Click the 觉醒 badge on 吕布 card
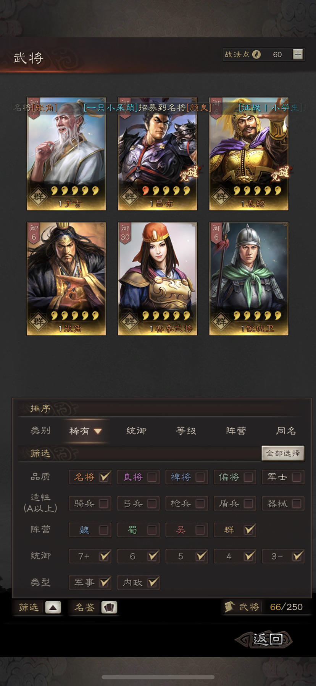The image size is (316, 686). click(x=189, y=173)
